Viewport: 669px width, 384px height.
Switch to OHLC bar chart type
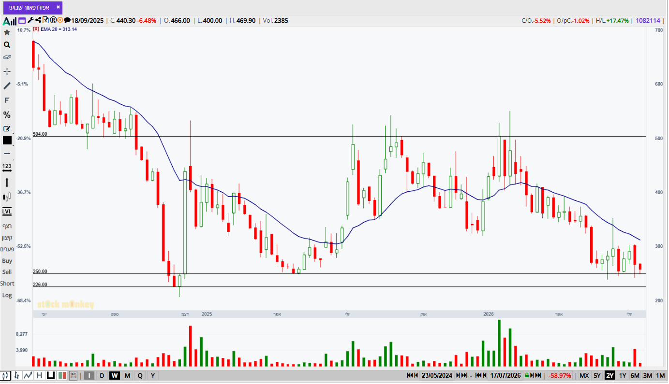(x=17, y=375)
